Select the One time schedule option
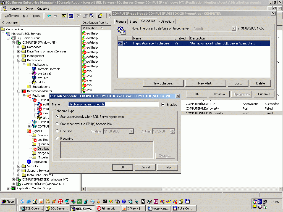This screenshot has height=212, width=283. tap(57, 131)
